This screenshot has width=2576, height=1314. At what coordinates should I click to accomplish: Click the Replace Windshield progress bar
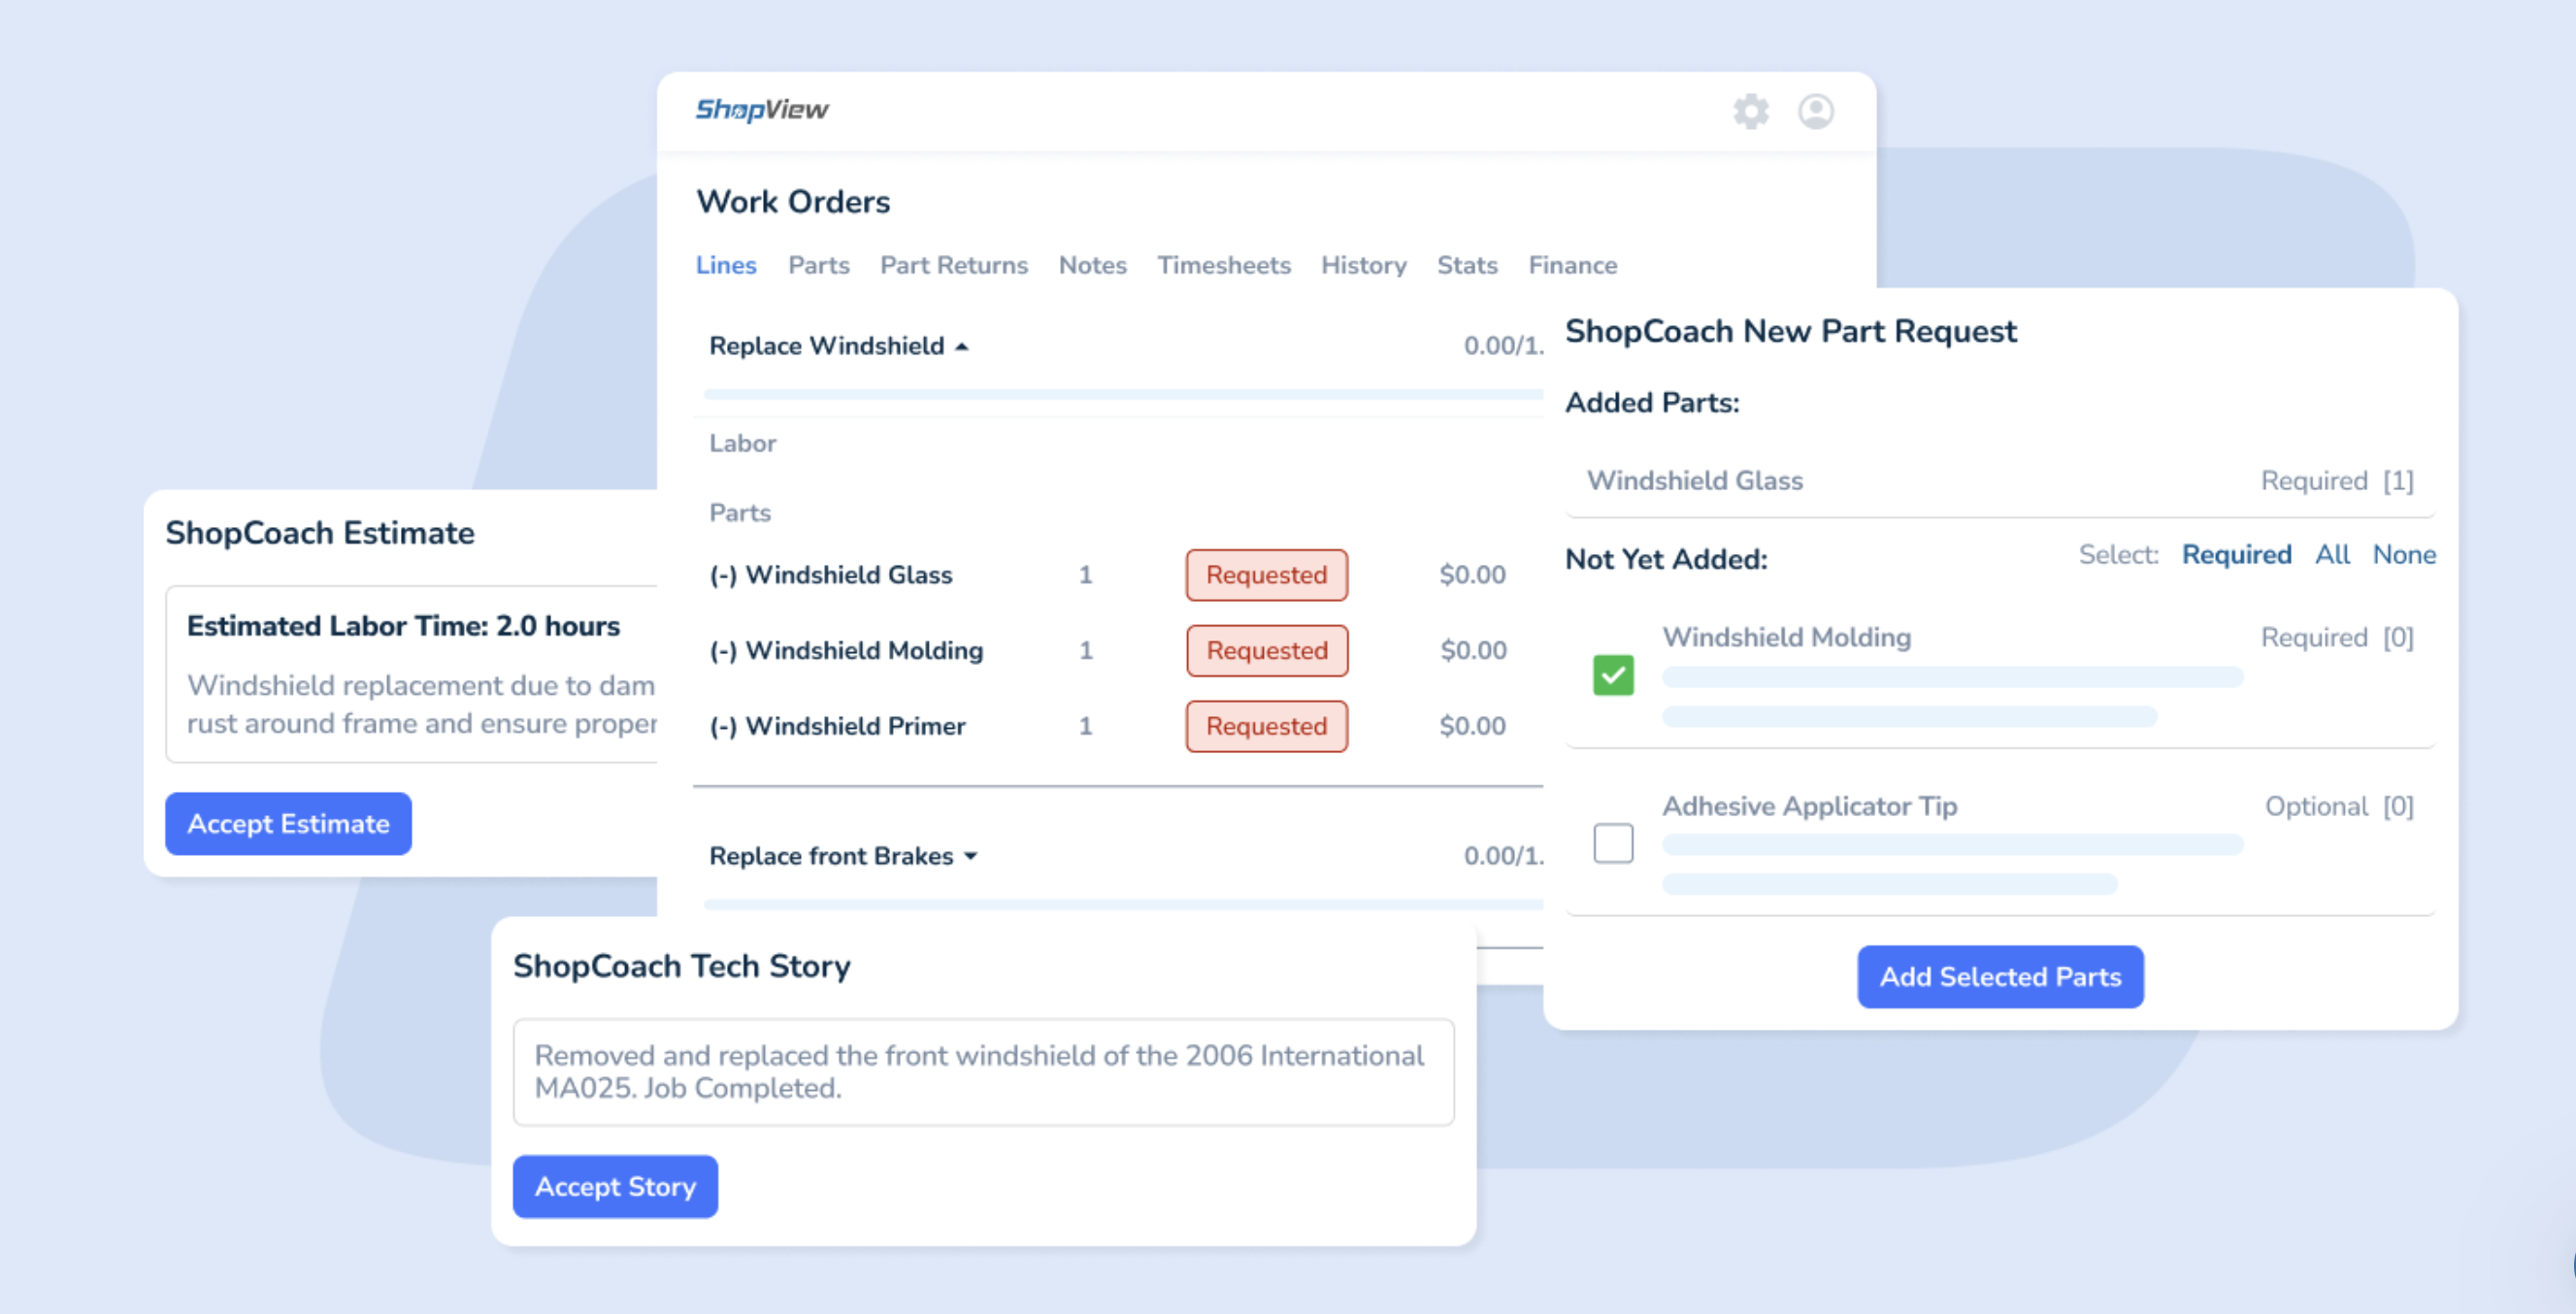(x=1123, y=394)
